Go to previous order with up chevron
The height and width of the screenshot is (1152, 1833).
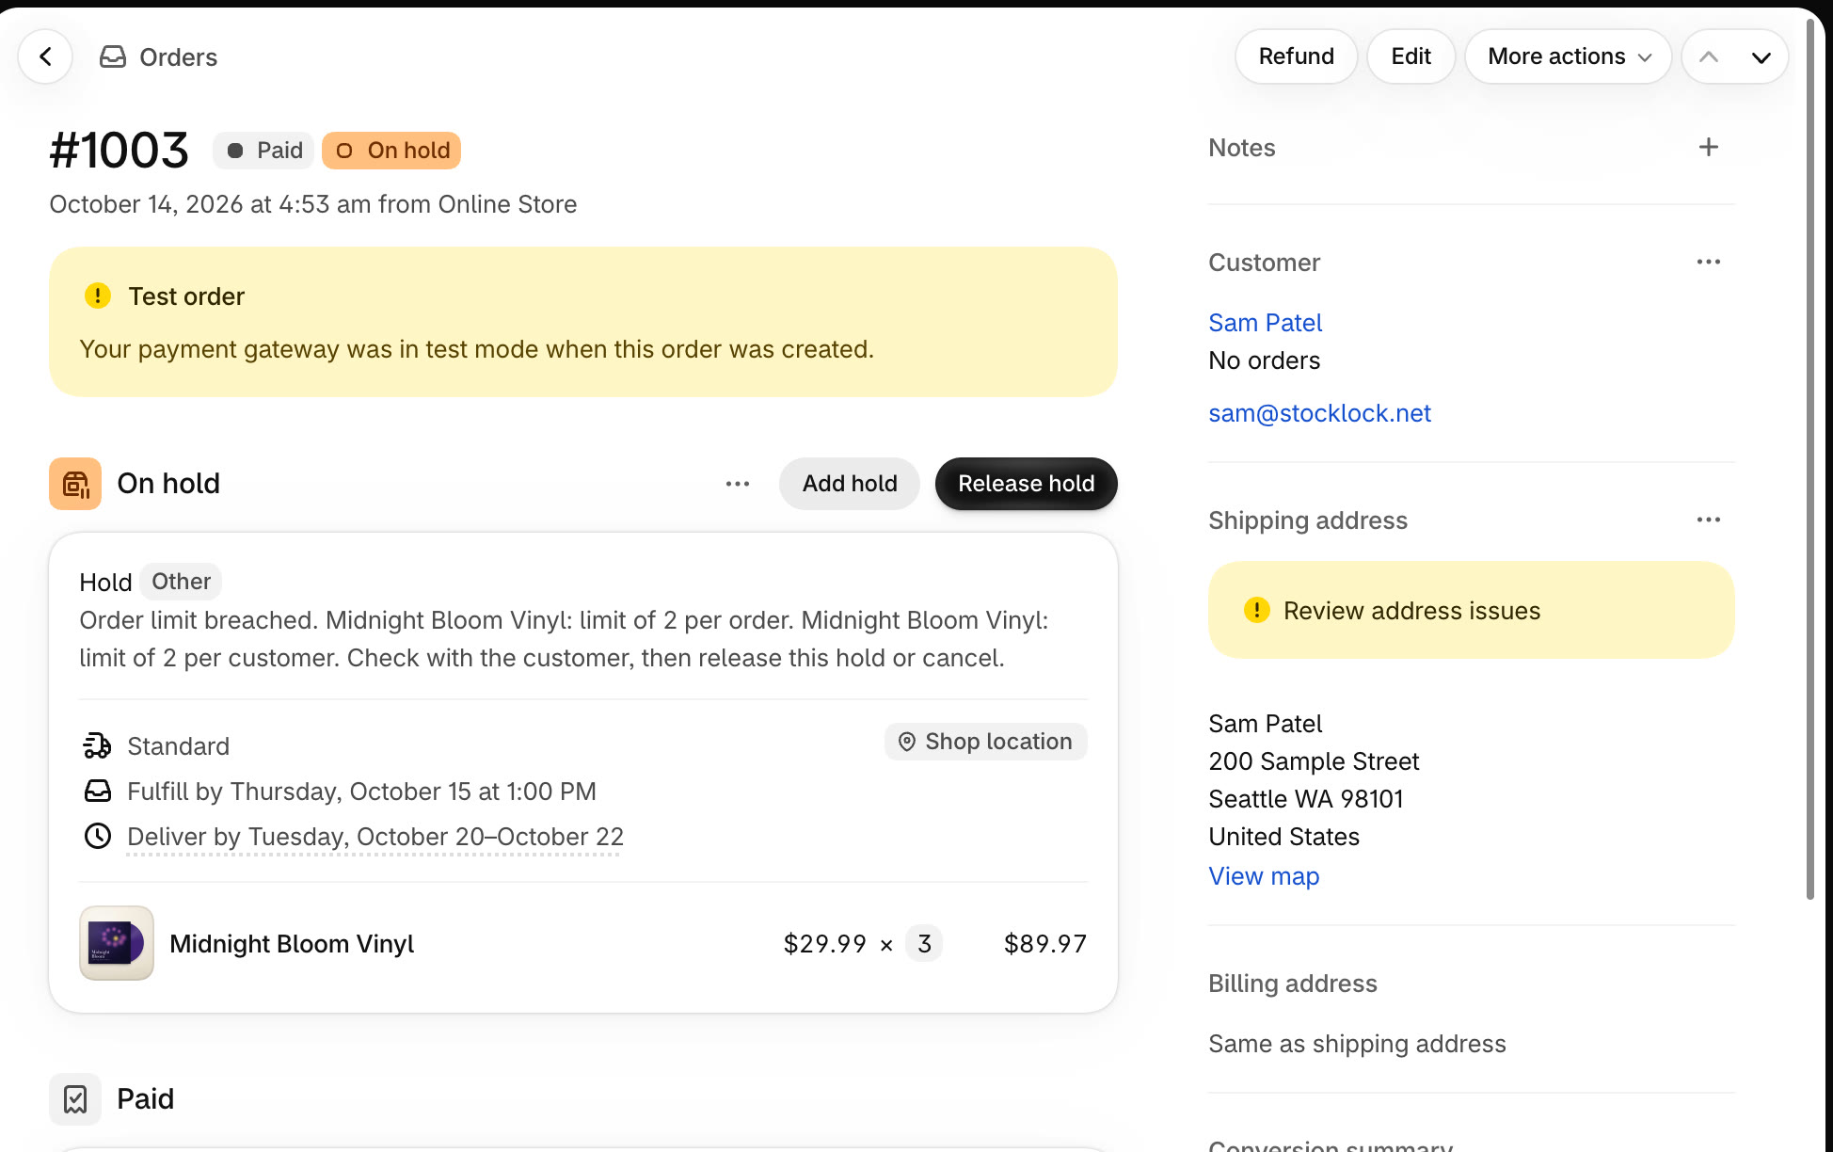(1709, 56)
